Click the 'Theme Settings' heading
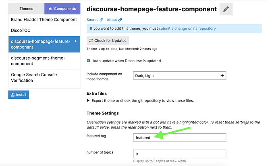Screen dimensions: 278x166 click(x=103, y=113)
